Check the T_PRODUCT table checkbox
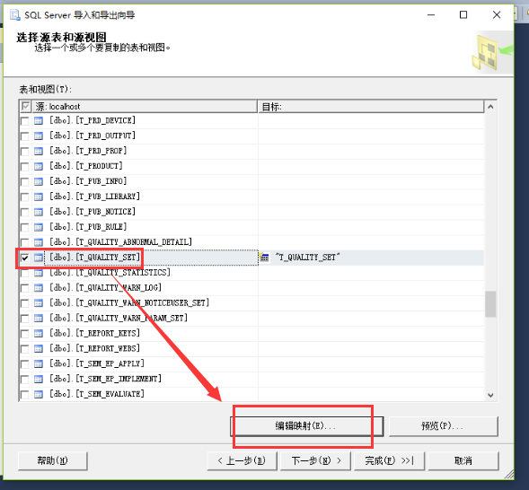The width and height of the screenshot is (529, 490). [24, 167]
